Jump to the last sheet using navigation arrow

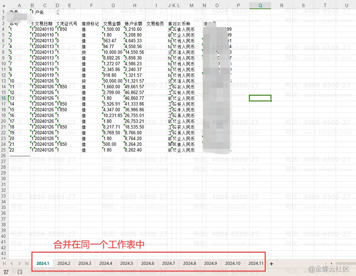tap(26, 263)
